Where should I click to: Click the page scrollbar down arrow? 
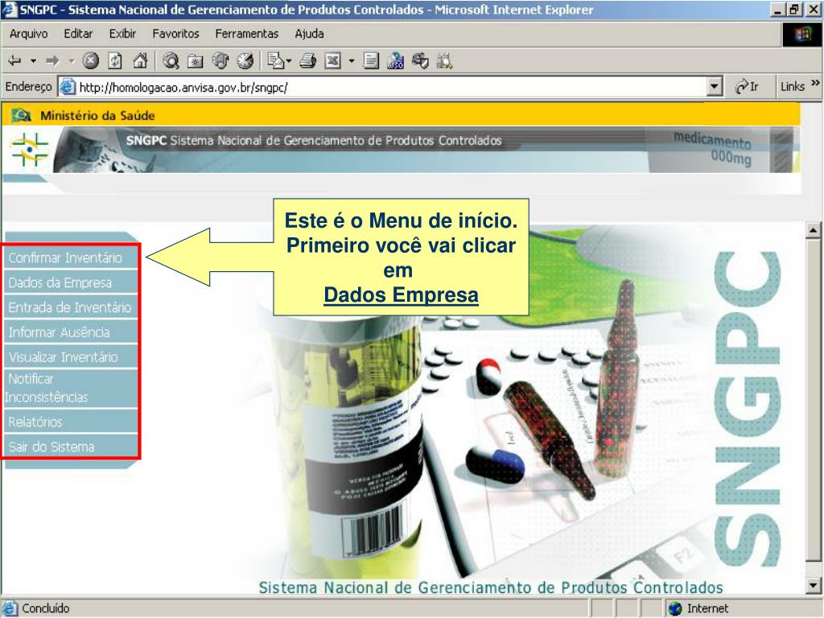[x=813, y=584]
